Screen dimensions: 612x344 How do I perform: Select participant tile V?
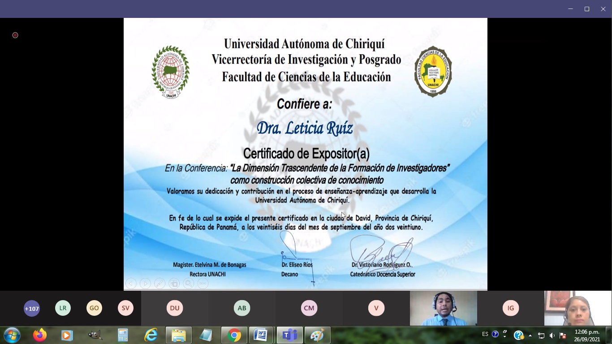pyautogui.click(x=376, y=308)
